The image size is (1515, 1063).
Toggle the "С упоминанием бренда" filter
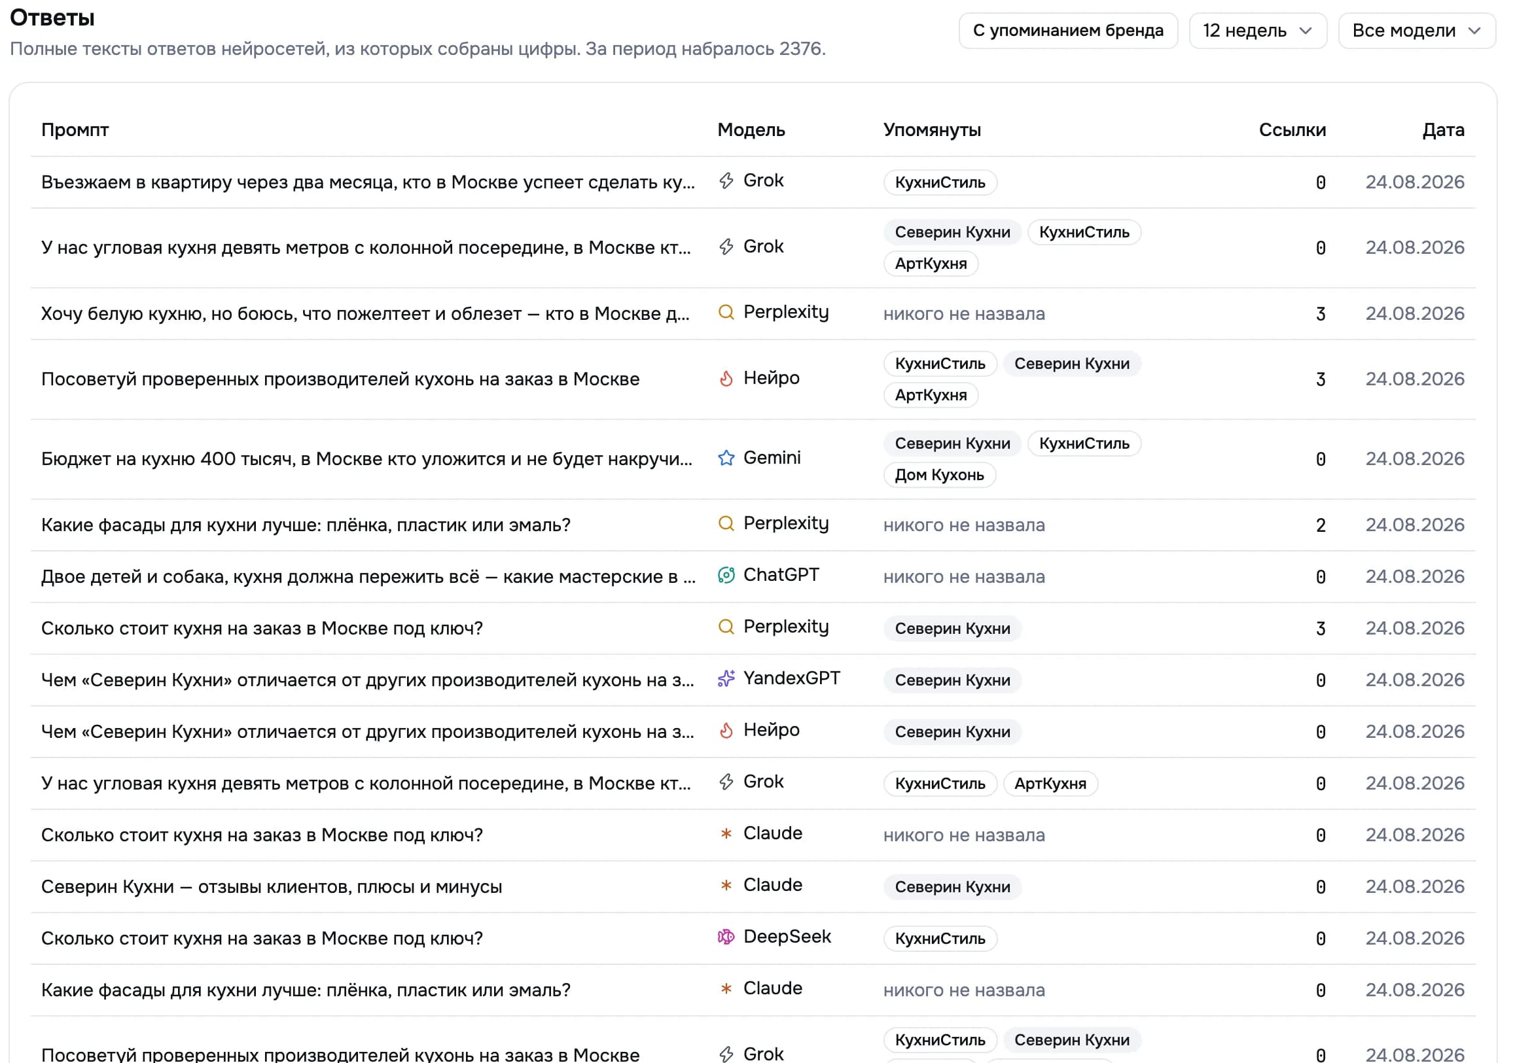coord(1067,30)
